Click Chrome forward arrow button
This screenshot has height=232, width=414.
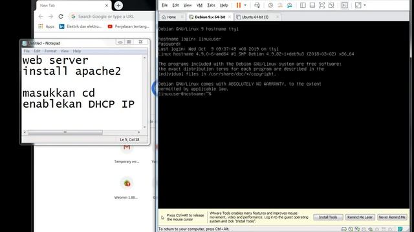(x=50, y=17)
